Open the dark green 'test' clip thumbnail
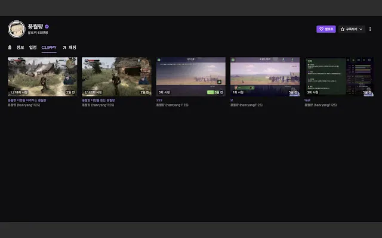The height and width of the screenshot is (238, 382). 339,77
